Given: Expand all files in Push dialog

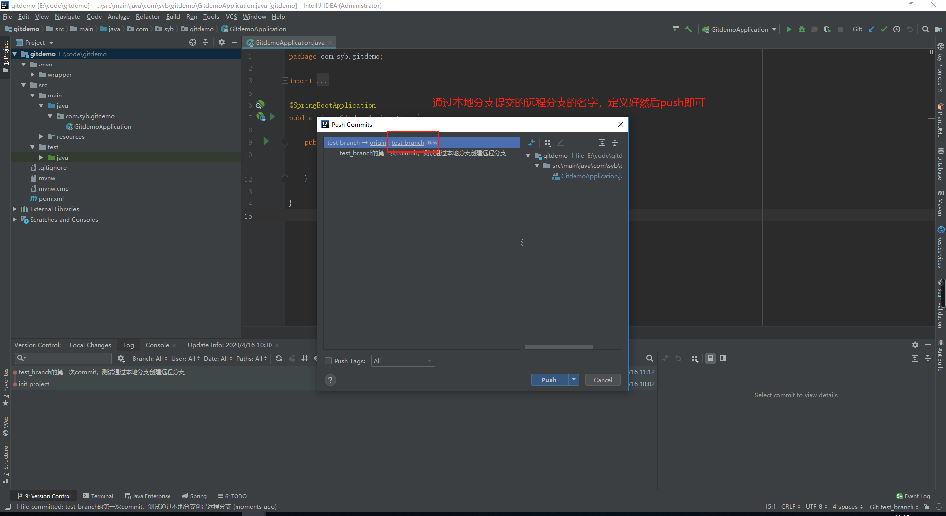Looking at the screenshot, I should (x=602, y=143).
